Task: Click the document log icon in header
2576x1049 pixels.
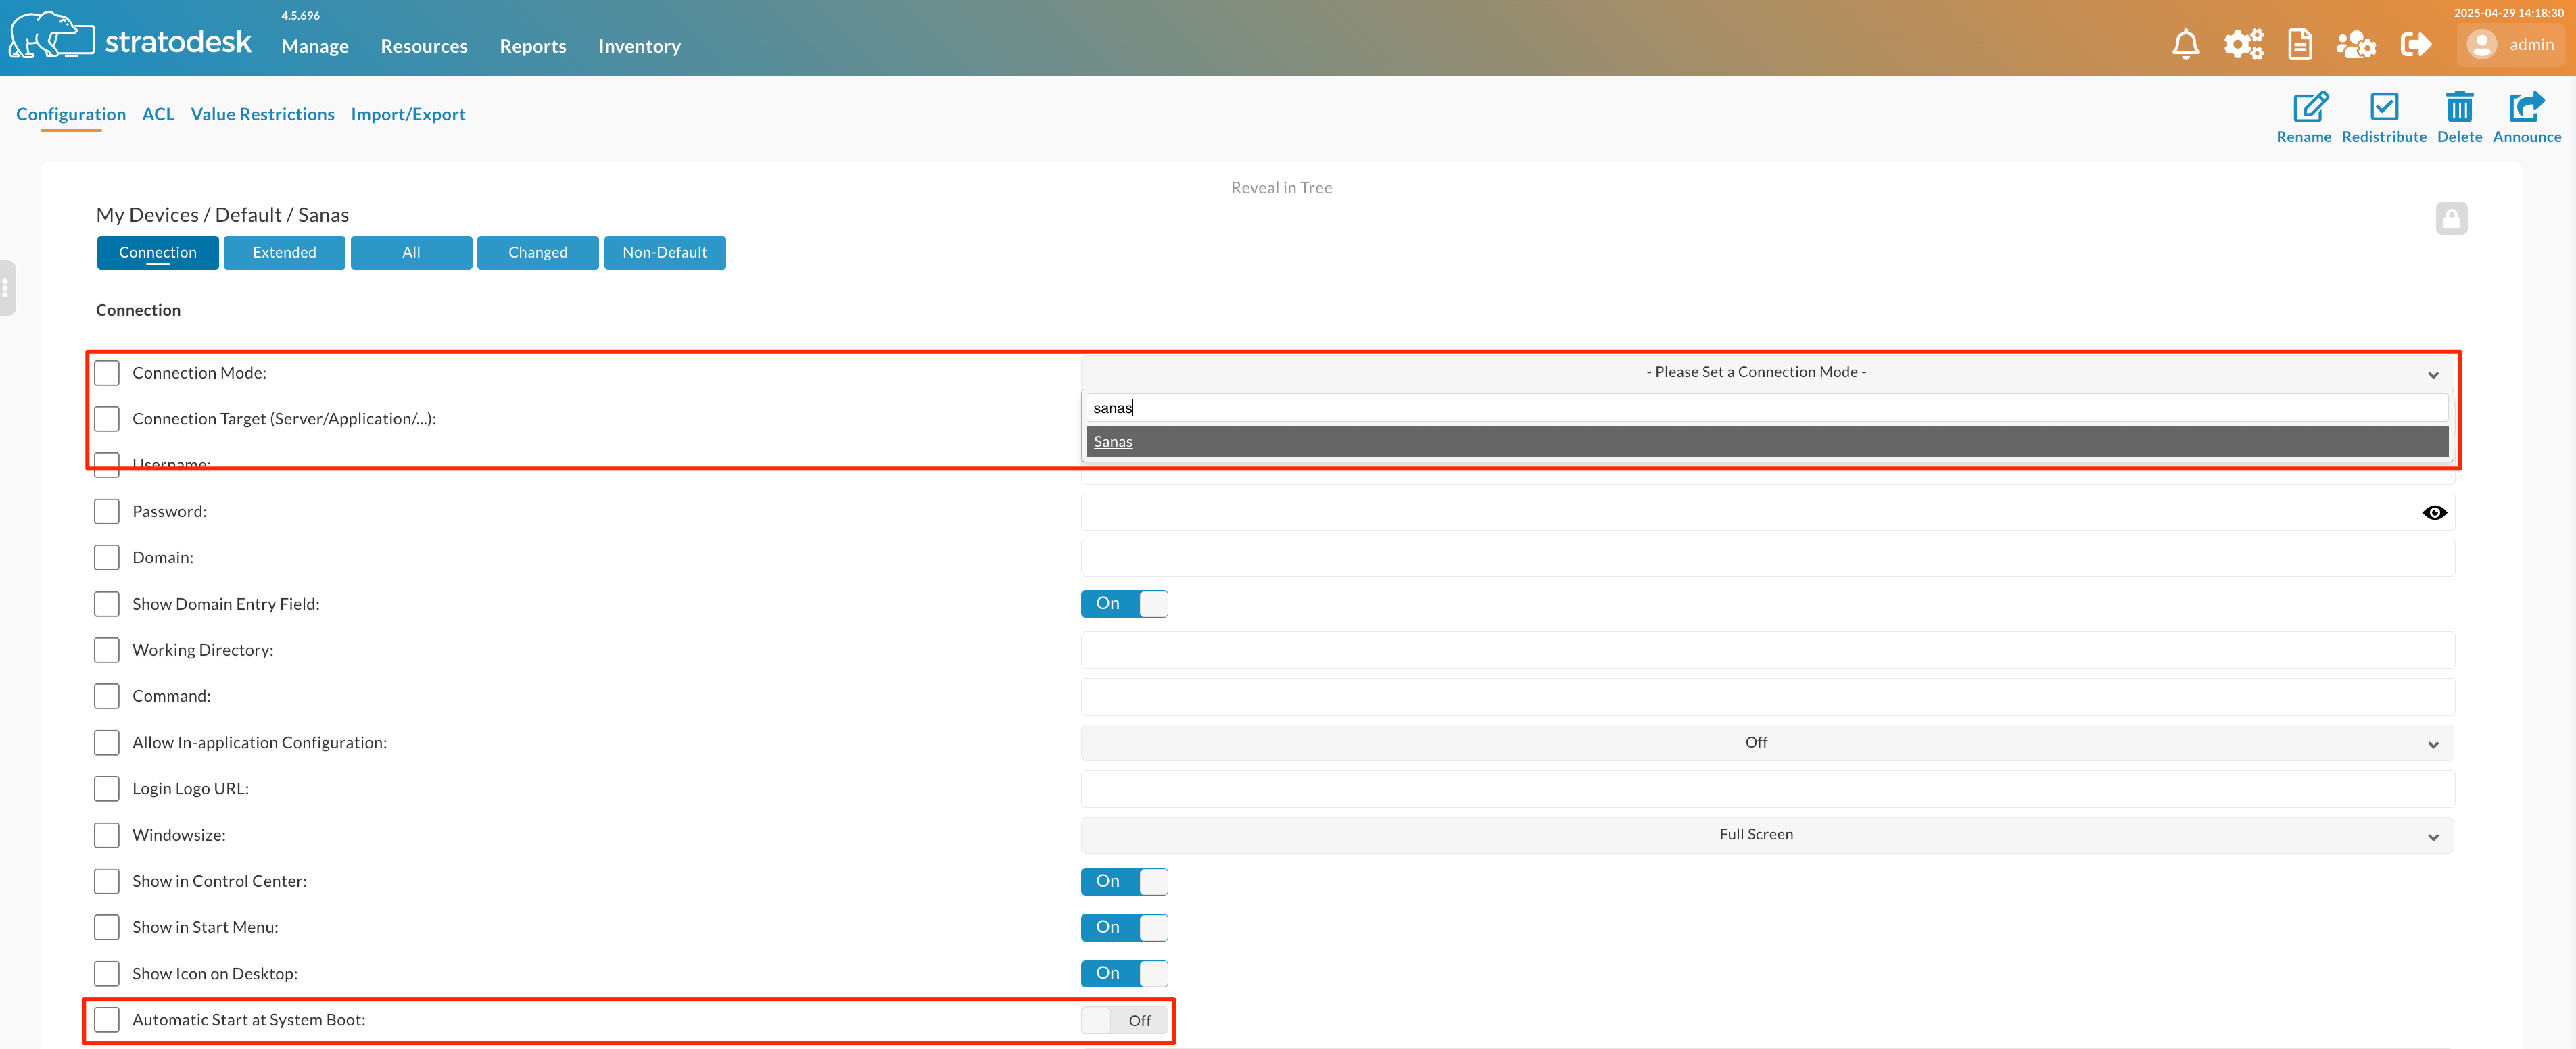Action: [x=2299, y=45]
